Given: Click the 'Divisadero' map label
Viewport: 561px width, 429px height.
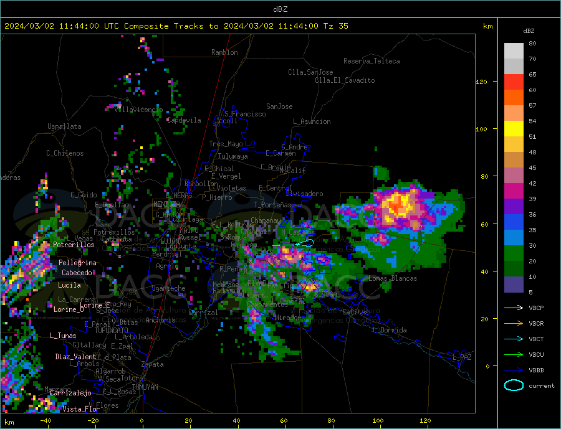Looking at the screenshot, I should (x=304, y=194).
